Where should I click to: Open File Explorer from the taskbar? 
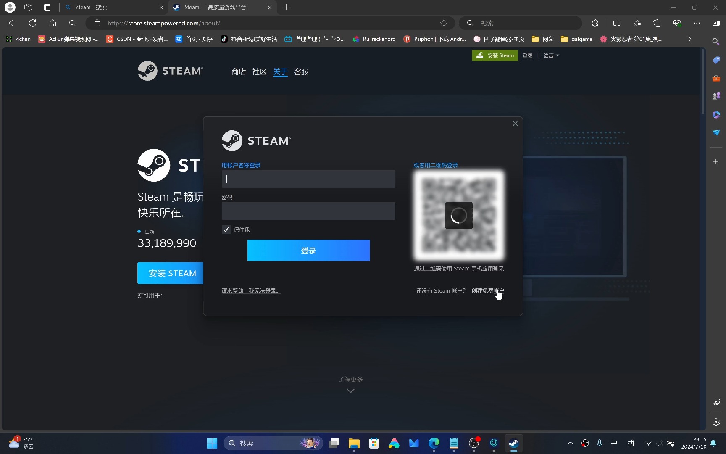coord(354,443)
